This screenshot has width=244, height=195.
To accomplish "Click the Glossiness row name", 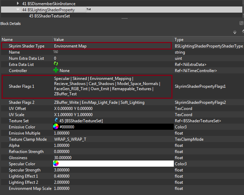I will click(18, 158).
